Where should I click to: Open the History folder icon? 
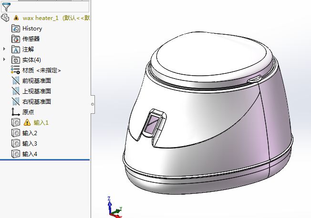[16, 28]
